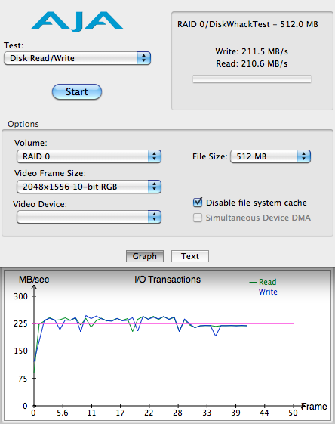Screen dimensions: 335x424
Task: Click the Options section label
Action: click(23, 124)
